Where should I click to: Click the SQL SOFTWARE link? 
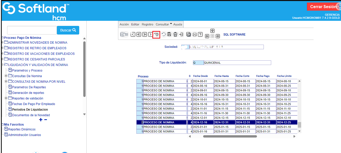click(x=234, y=35)
